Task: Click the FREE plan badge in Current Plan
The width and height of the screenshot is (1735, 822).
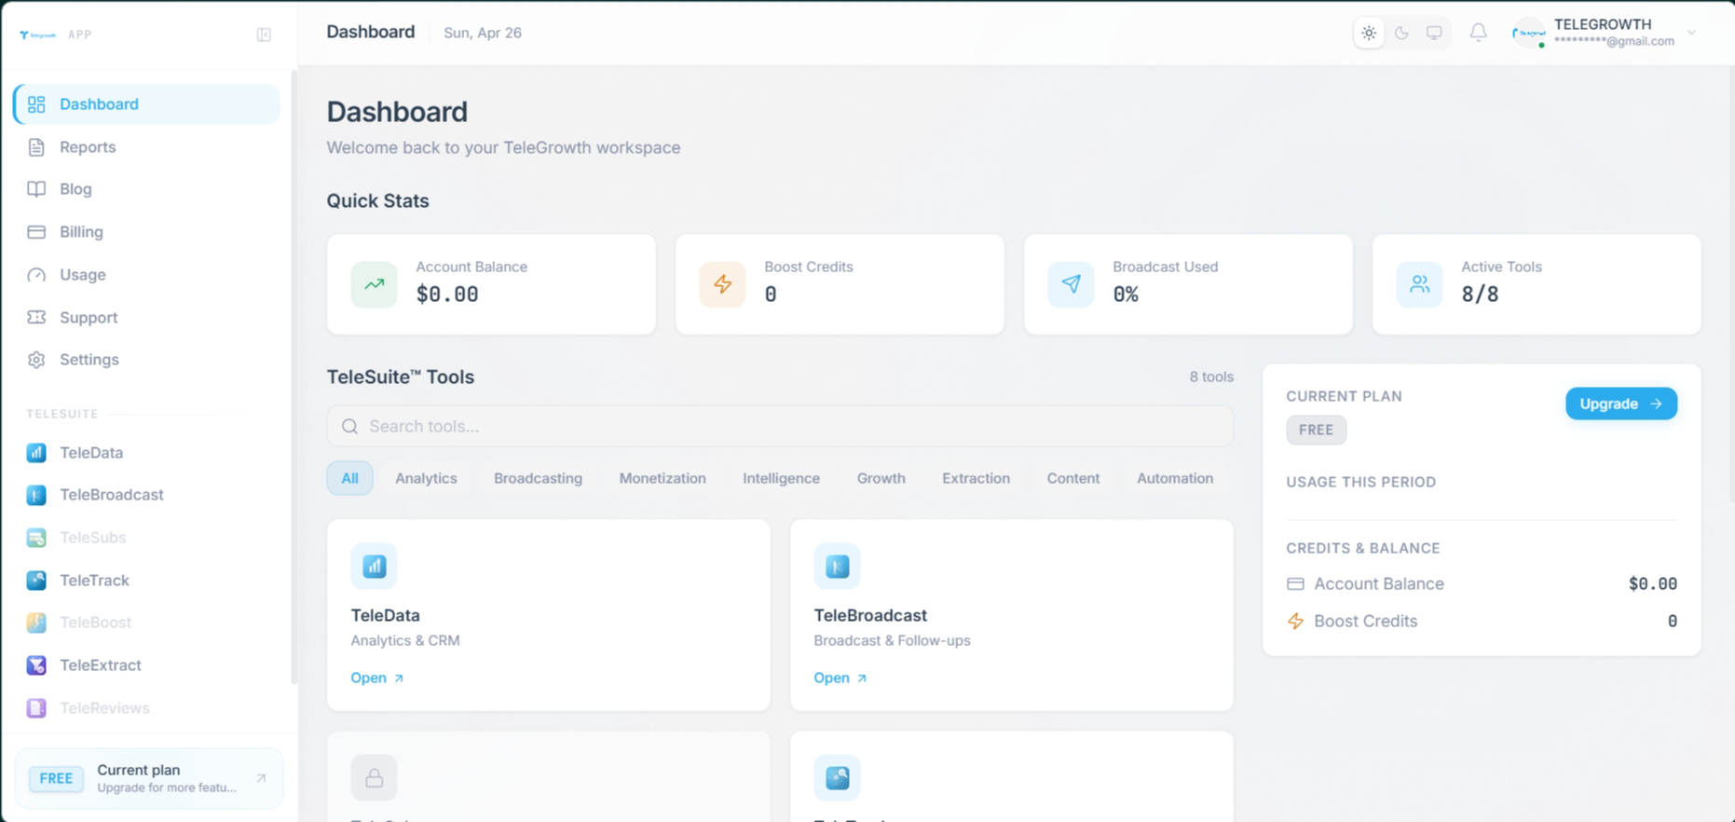Action: pos(1316,430)
